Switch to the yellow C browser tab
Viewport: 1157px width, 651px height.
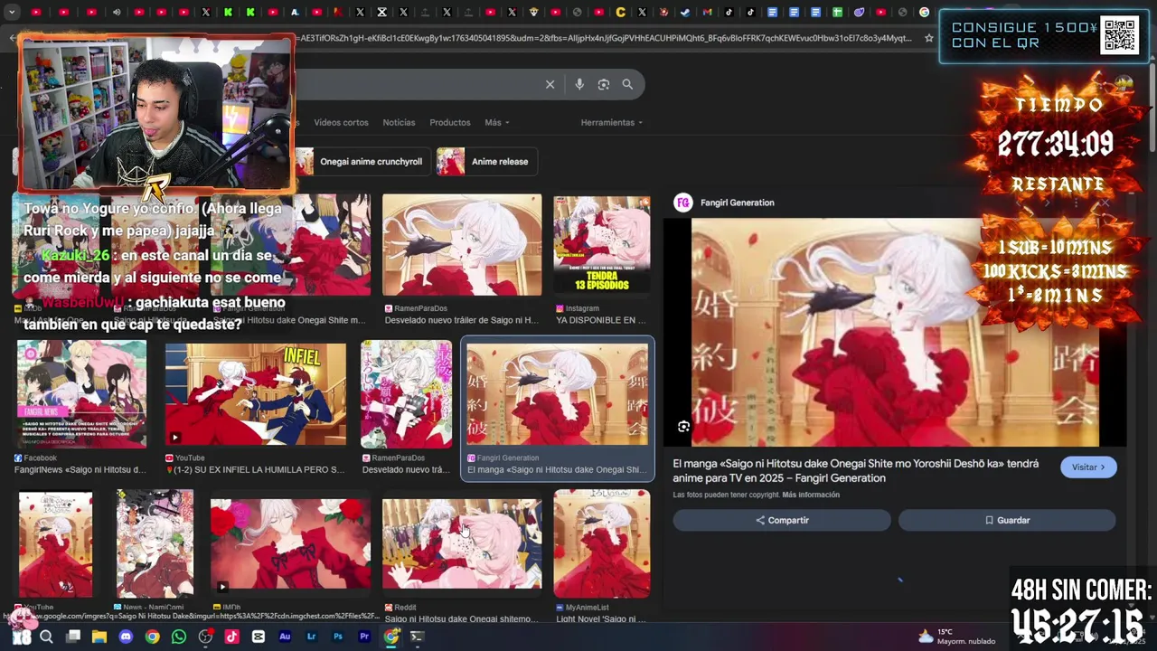click(620, 12)
